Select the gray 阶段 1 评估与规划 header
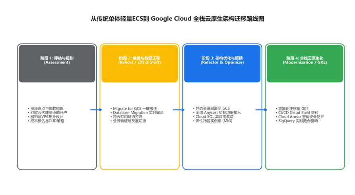This screenshot has width=355, height=195. click(57, 64)
